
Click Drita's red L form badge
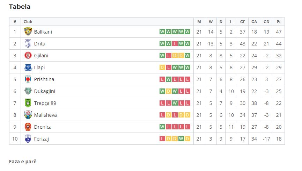coord(175,44)
